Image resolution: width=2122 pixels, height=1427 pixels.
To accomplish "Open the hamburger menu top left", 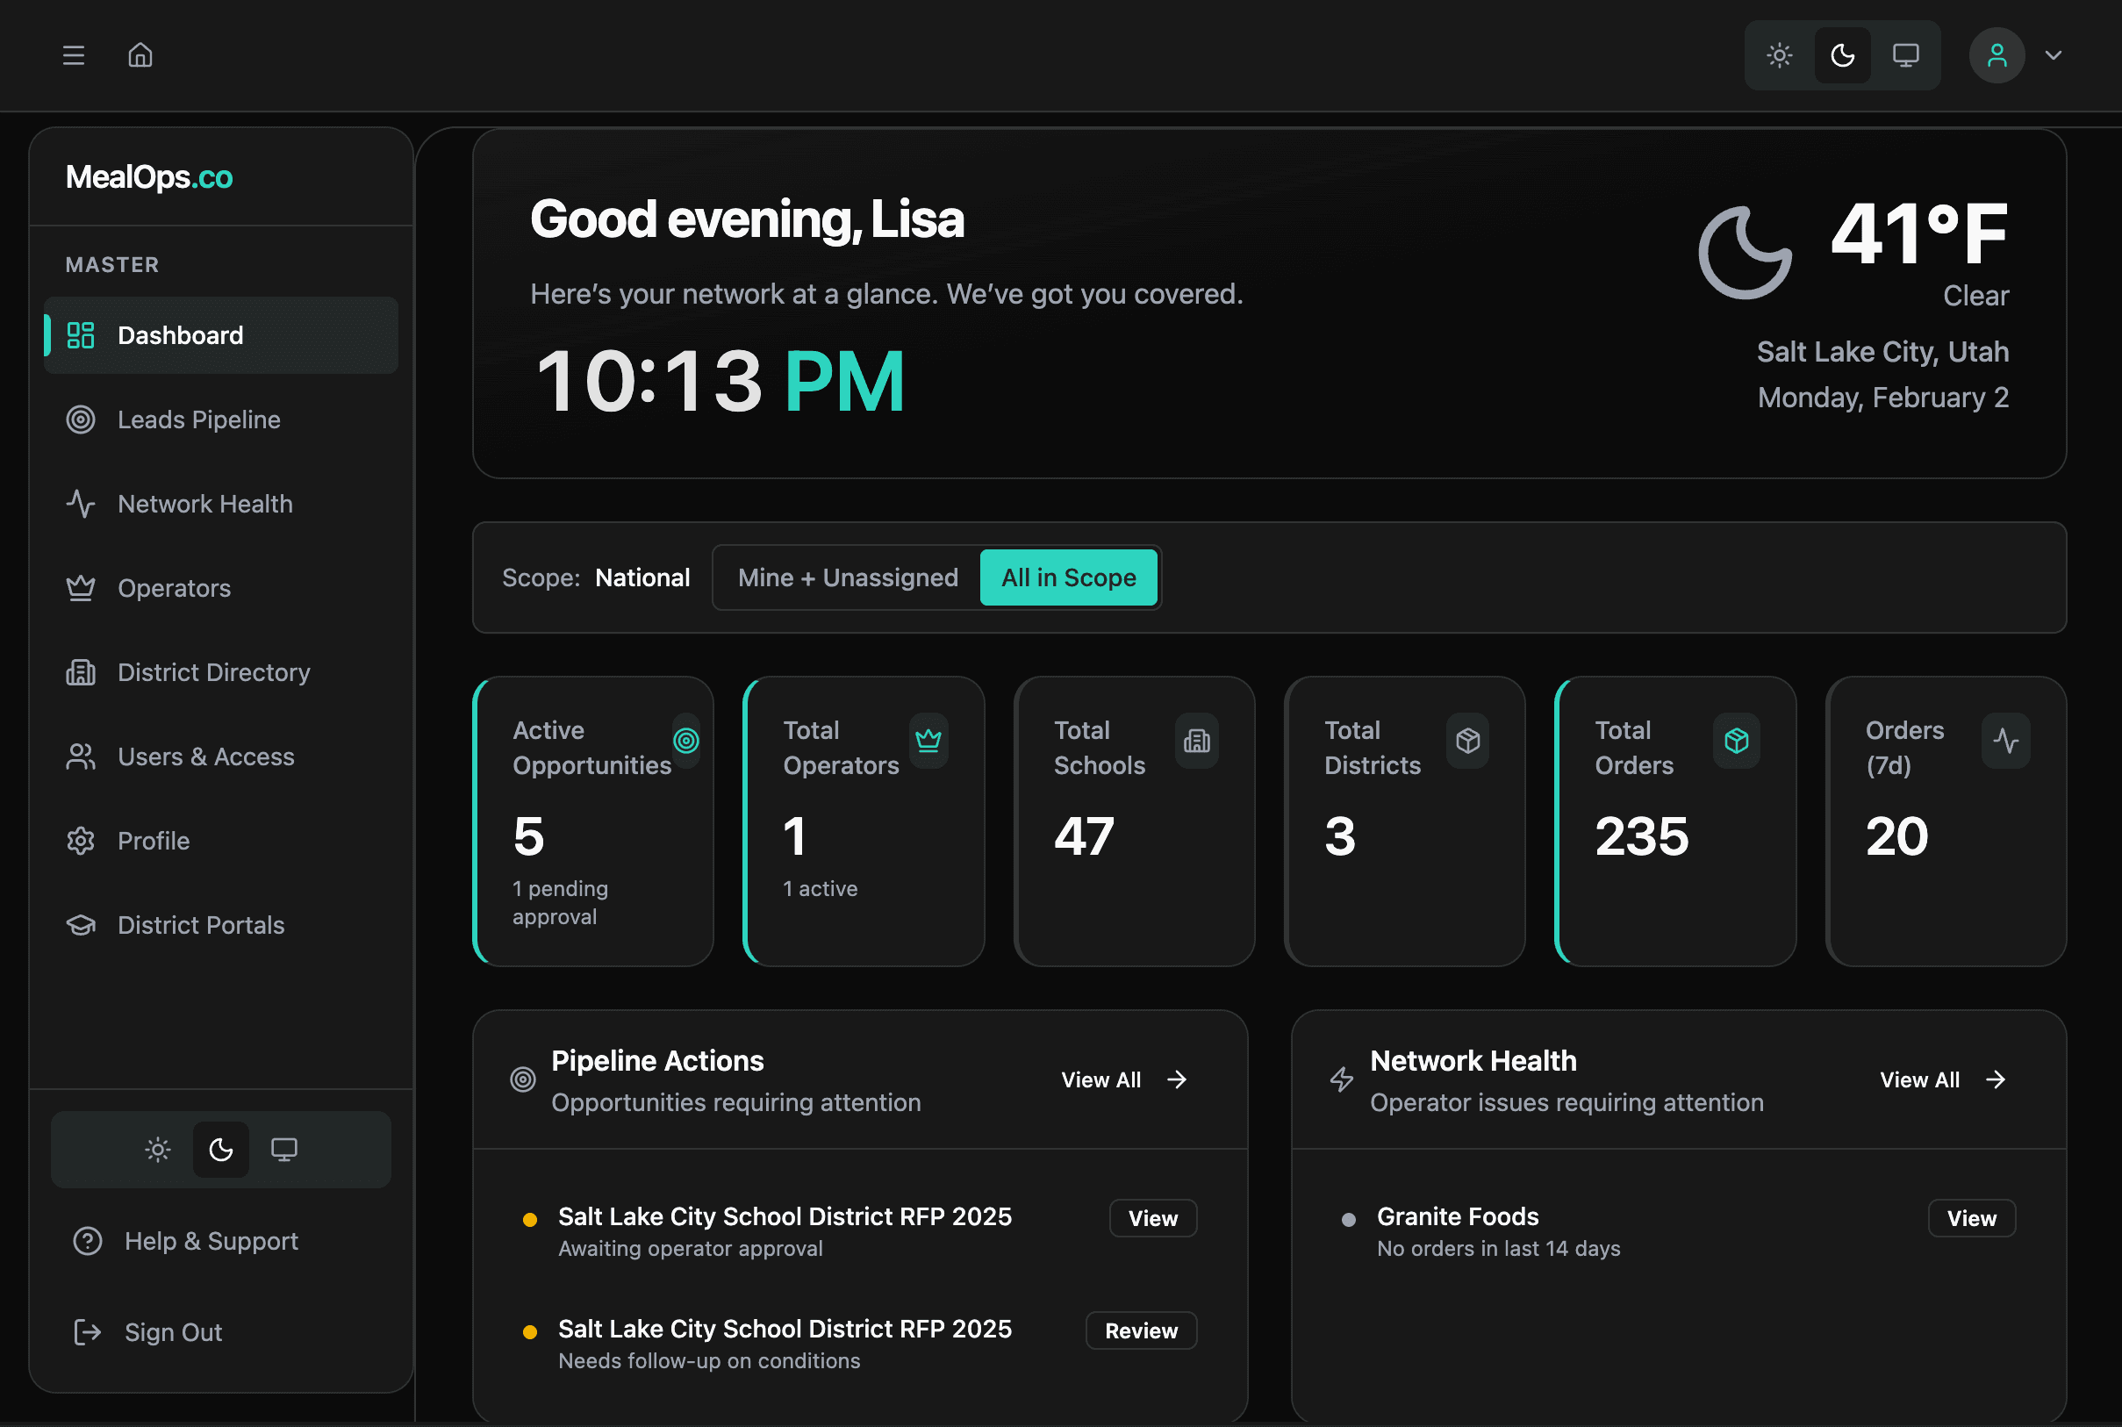I will pyautogui.click(x=73, y=54).
